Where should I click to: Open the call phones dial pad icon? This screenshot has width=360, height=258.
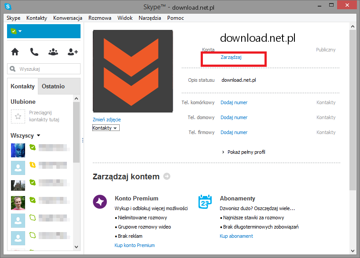coord(34,52)
